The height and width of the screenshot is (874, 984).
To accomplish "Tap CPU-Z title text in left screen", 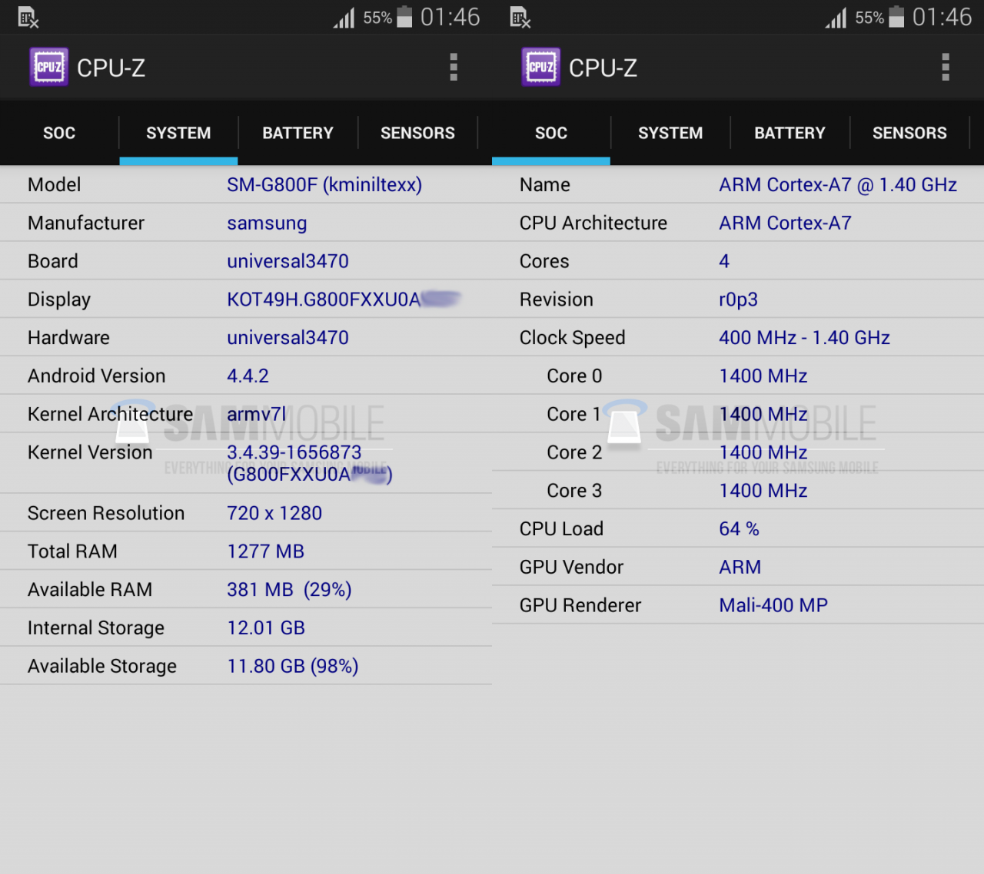I will (111, 68).
